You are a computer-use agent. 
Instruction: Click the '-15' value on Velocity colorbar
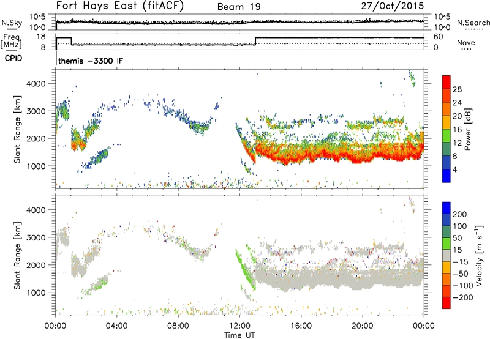pyautogui.click(x=461, y=261)
